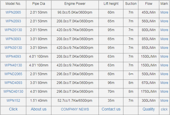Click More in the WPN2065 row

[164, 12]
